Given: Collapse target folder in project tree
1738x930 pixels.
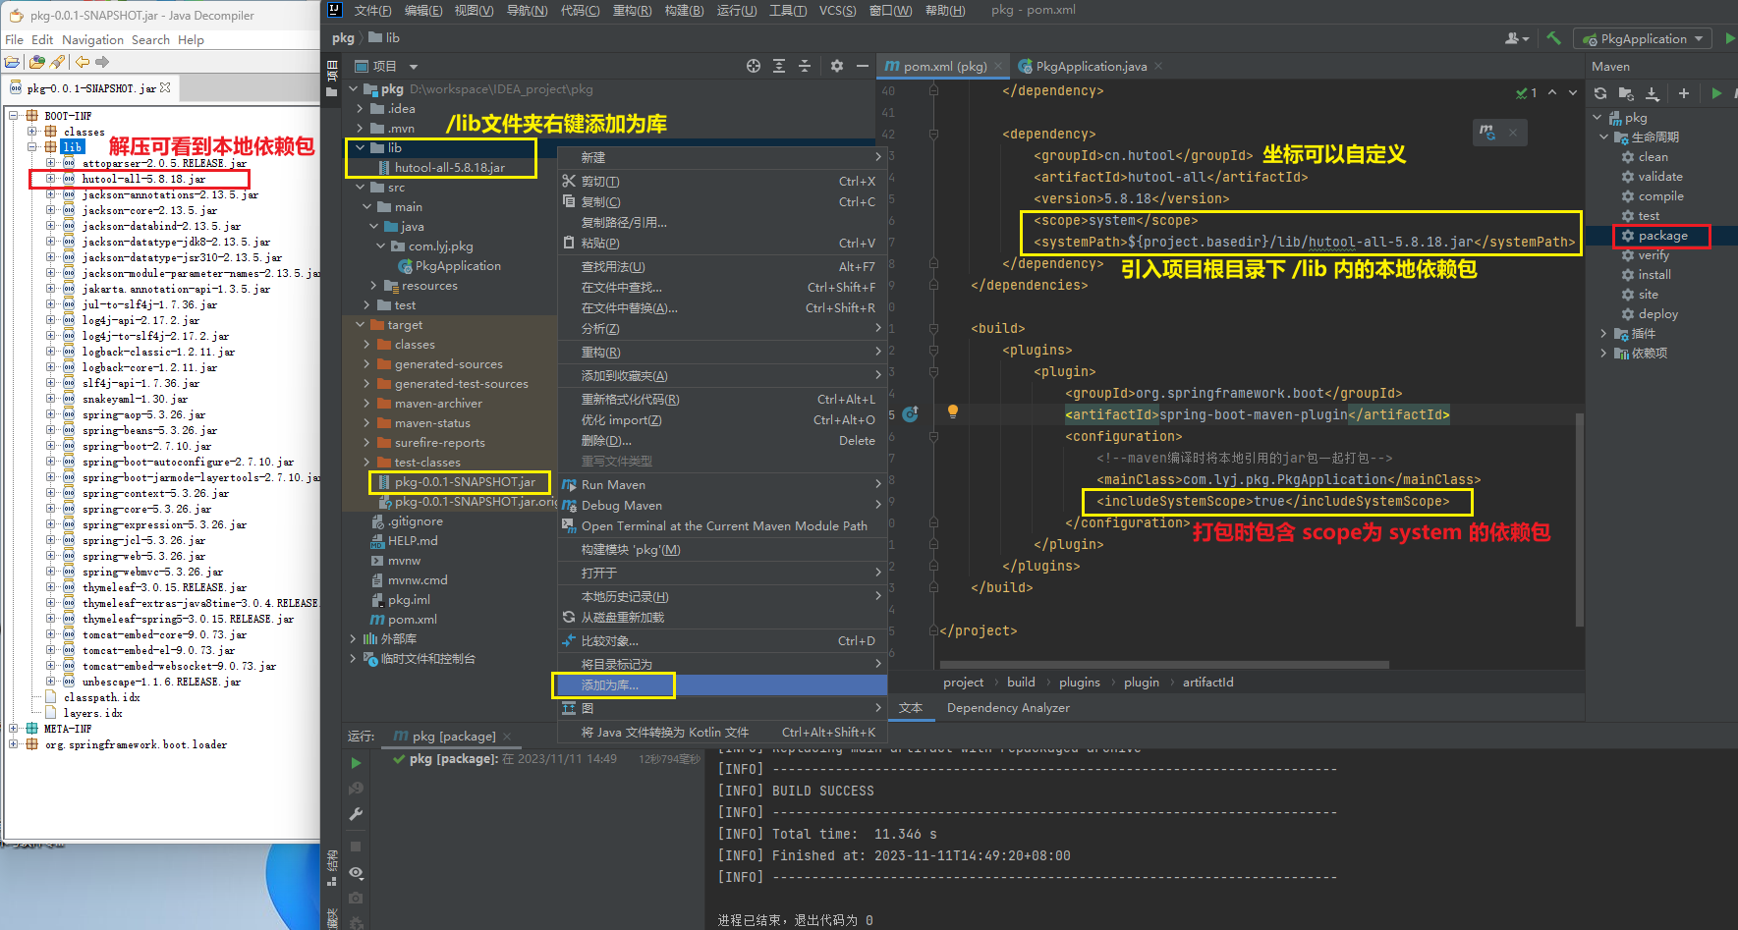Looking at the screenshot, I should (x=361, y=325).
